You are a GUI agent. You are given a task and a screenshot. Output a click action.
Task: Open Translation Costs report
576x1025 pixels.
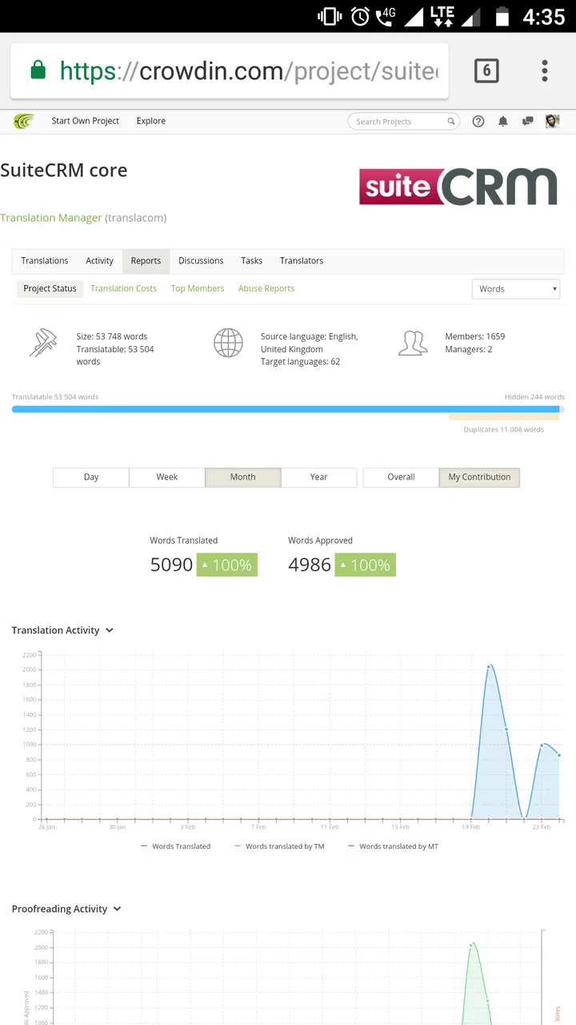click(x=123, y=288)
